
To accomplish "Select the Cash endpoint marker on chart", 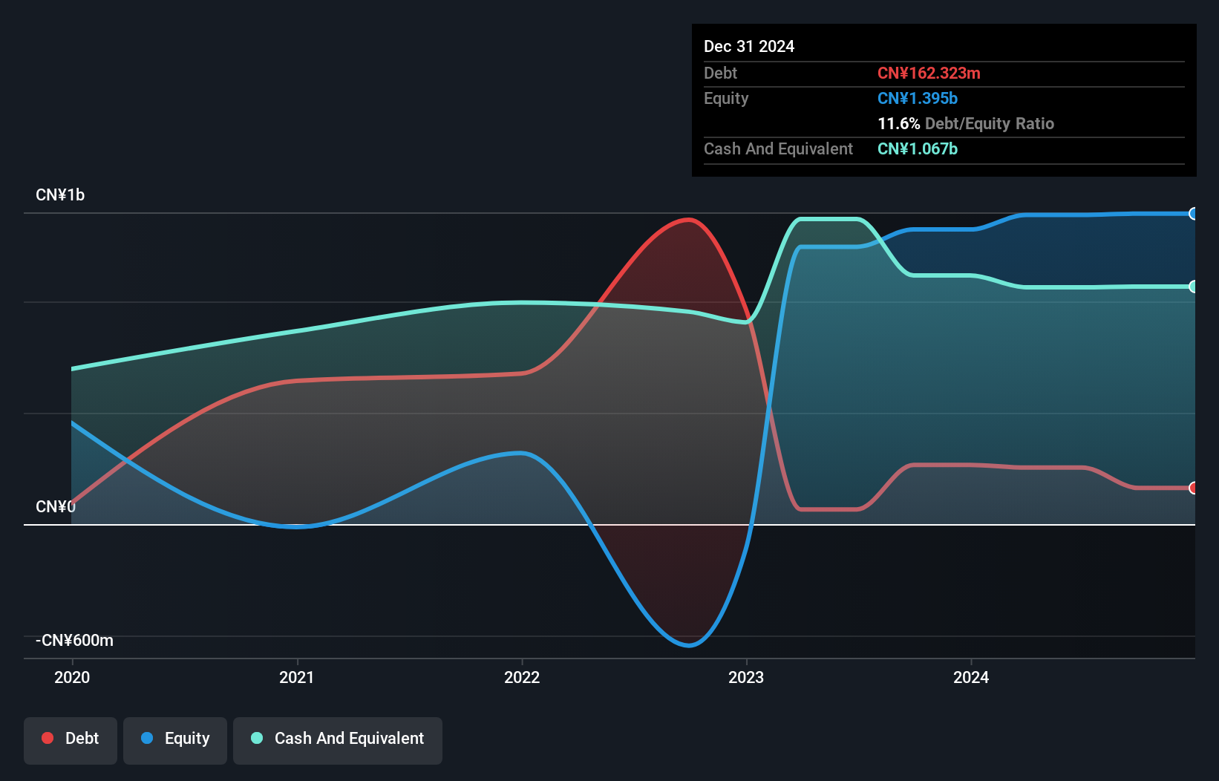I will [x=1194, y=286].
